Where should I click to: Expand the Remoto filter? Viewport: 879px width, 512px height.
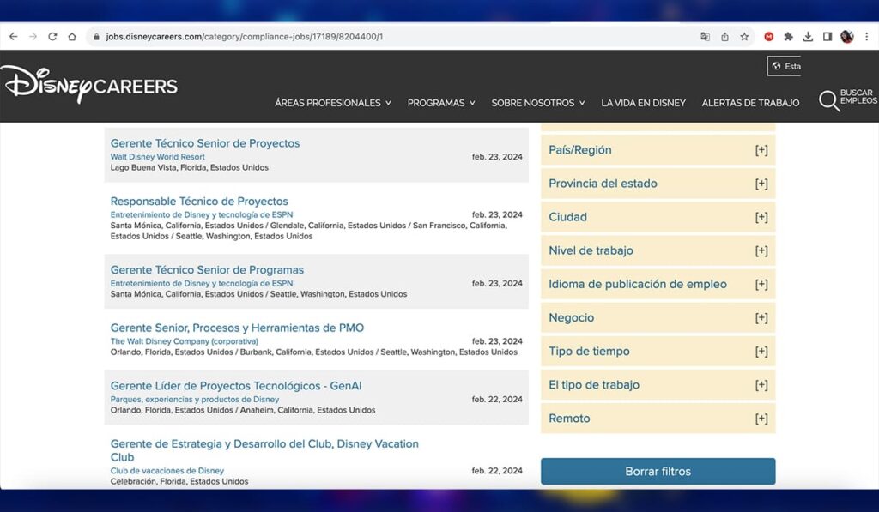point(658,419)
